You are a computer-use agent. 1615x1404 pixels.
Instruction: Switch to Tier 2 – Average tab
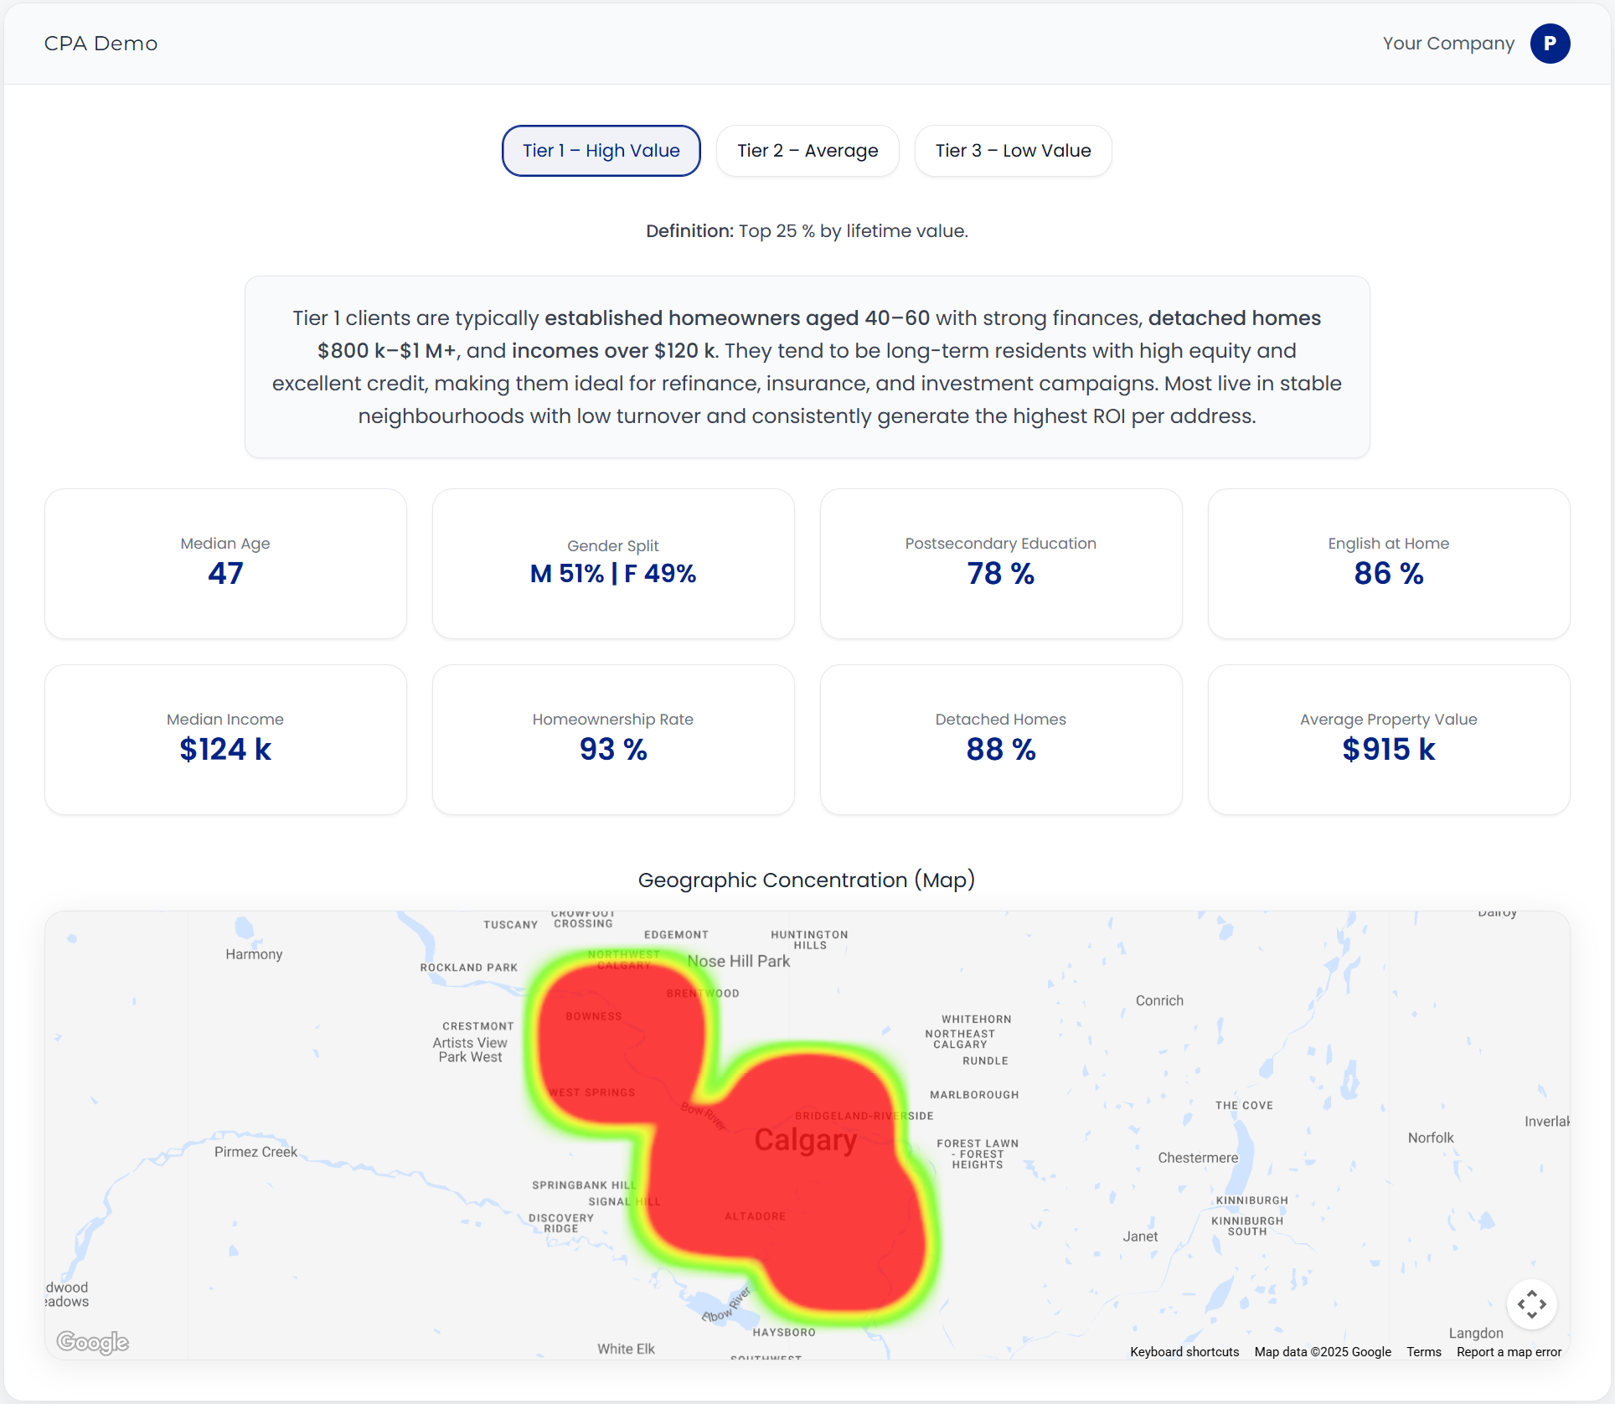[x=807, y=151]
